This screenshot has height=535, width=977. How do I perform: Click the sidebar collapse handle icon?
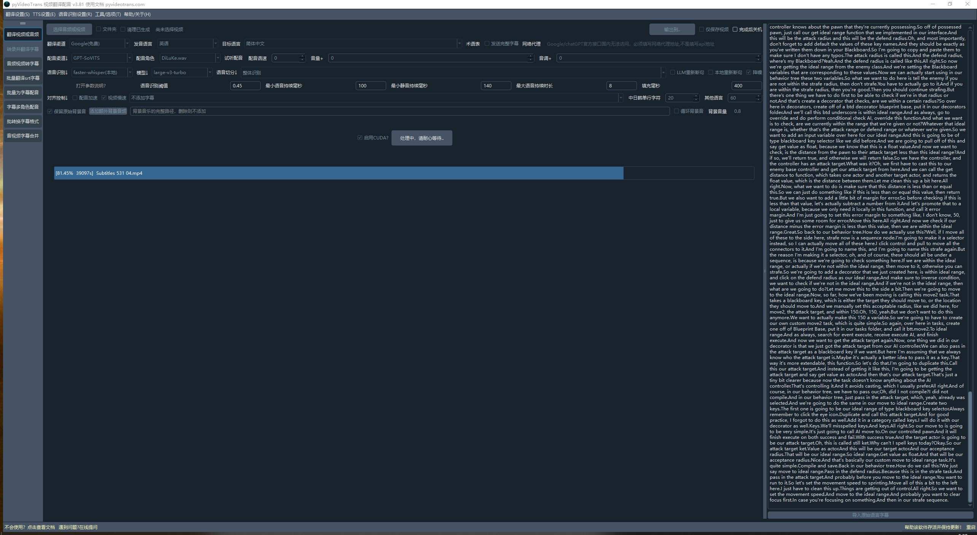[x=23, y=24]
